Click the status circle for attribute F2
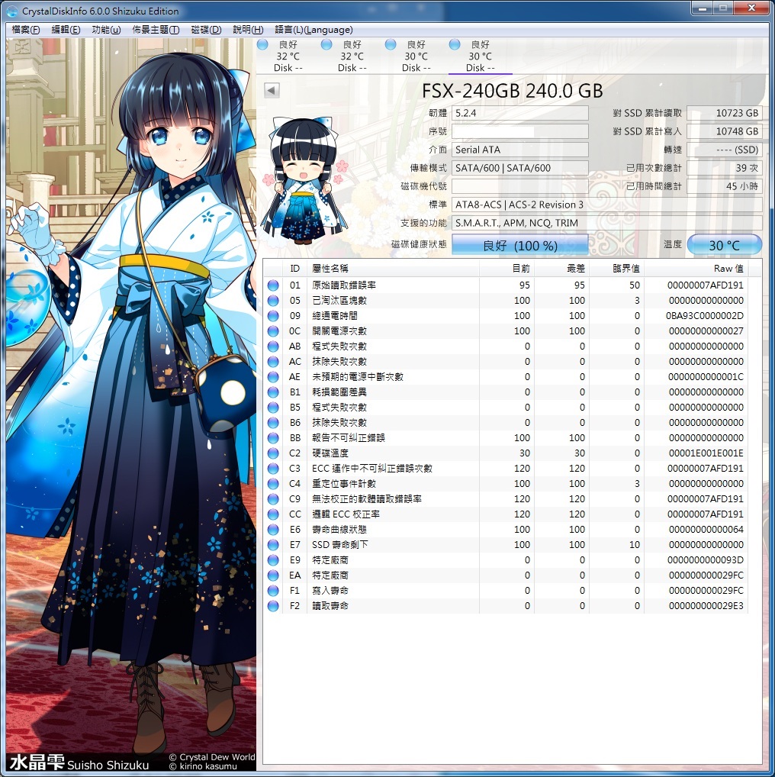 [273, 606]
